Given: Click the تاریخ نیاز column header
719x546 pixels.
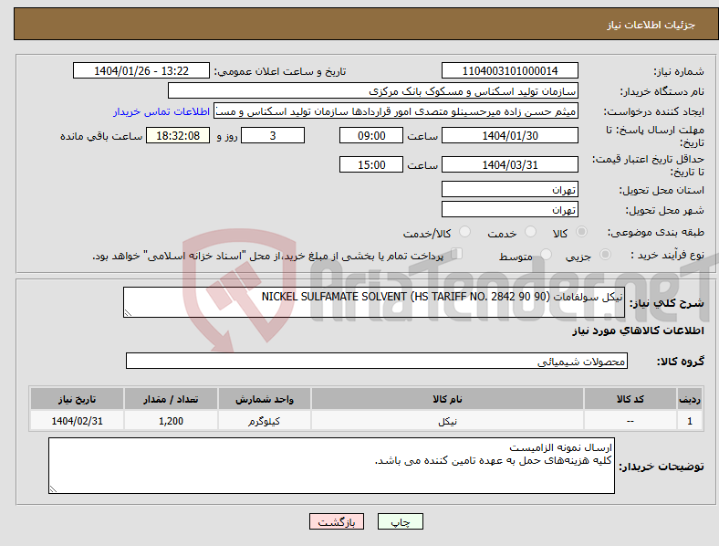Looking at the screenshot, I should click(77, 399).
